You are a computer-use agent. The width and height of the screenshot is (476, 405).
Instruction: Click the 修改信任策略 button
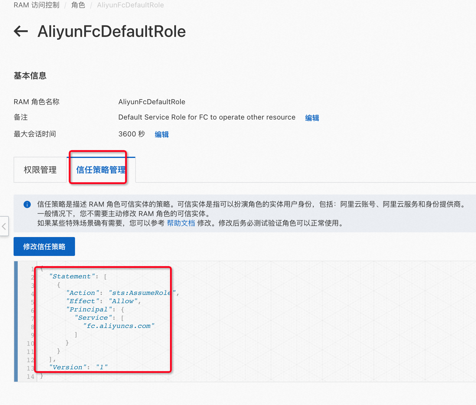click(x=44, y=246)
